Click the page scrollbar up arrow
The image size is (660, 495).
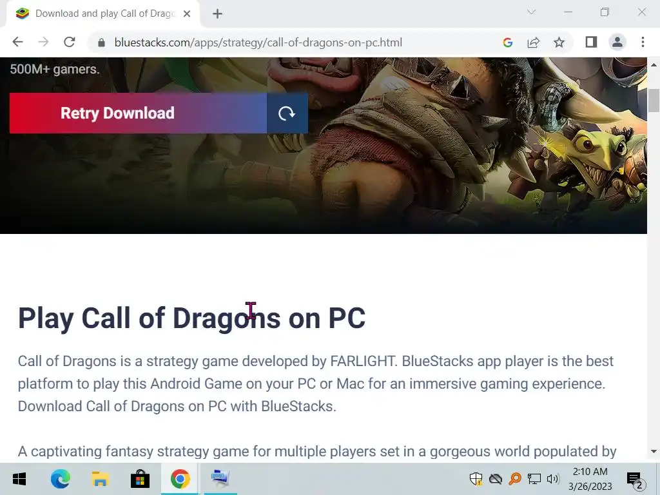coord(654,65)
